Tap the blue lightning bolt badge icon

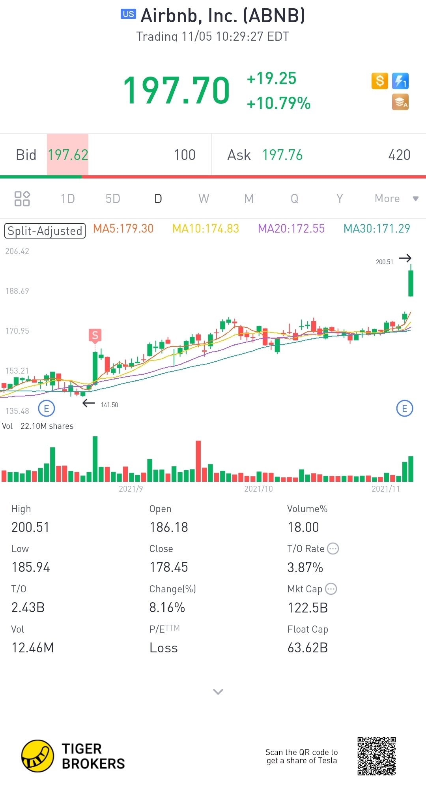(400, 81)
